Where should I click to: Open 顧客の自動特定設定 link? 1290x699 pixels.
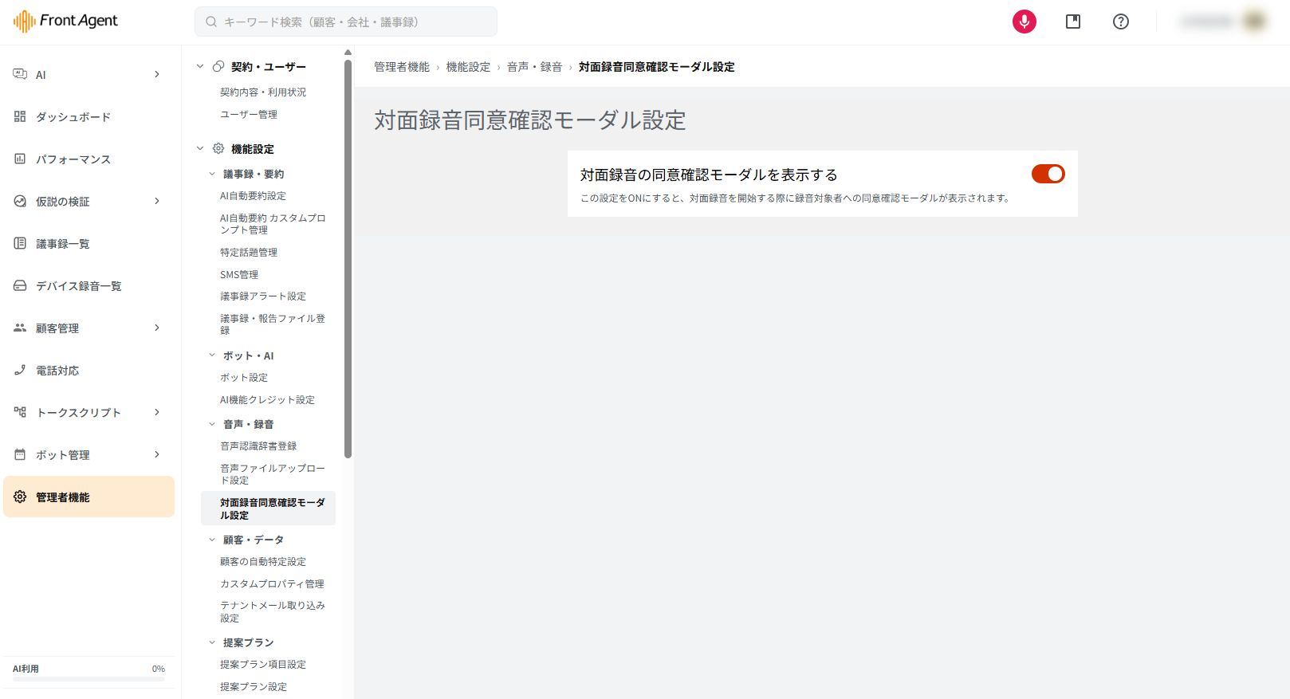pos(263,562)
